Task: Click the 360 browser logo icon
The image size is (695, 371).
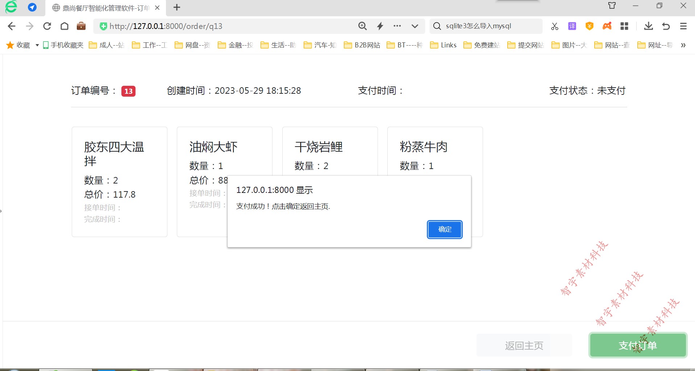Action: pyautogui.click(x=11, y=7)
